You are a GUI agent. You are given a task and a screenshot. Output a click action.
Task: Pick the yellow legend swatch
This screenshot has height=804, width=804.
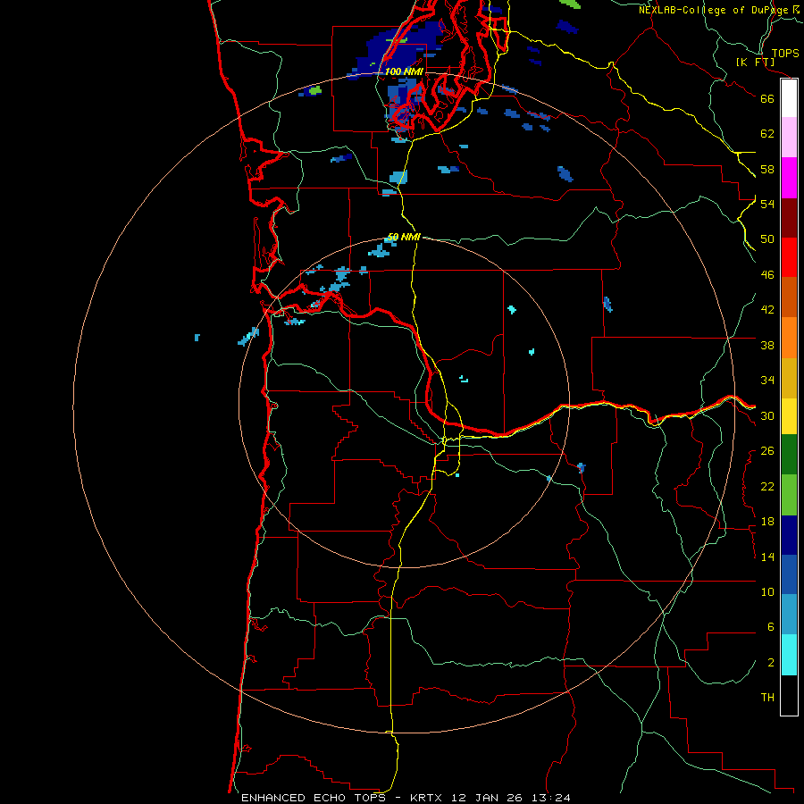tap(789, 416)
